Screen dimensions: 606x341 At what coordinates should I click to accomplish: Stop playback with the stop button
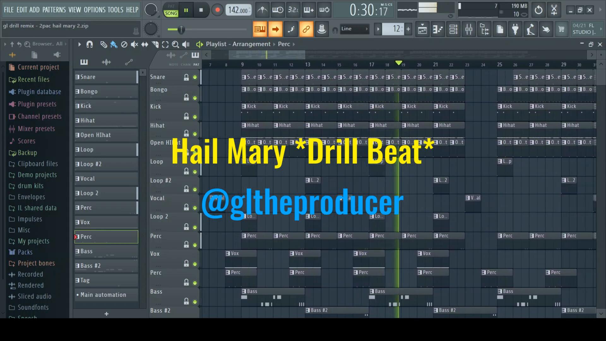coord(201,10)
